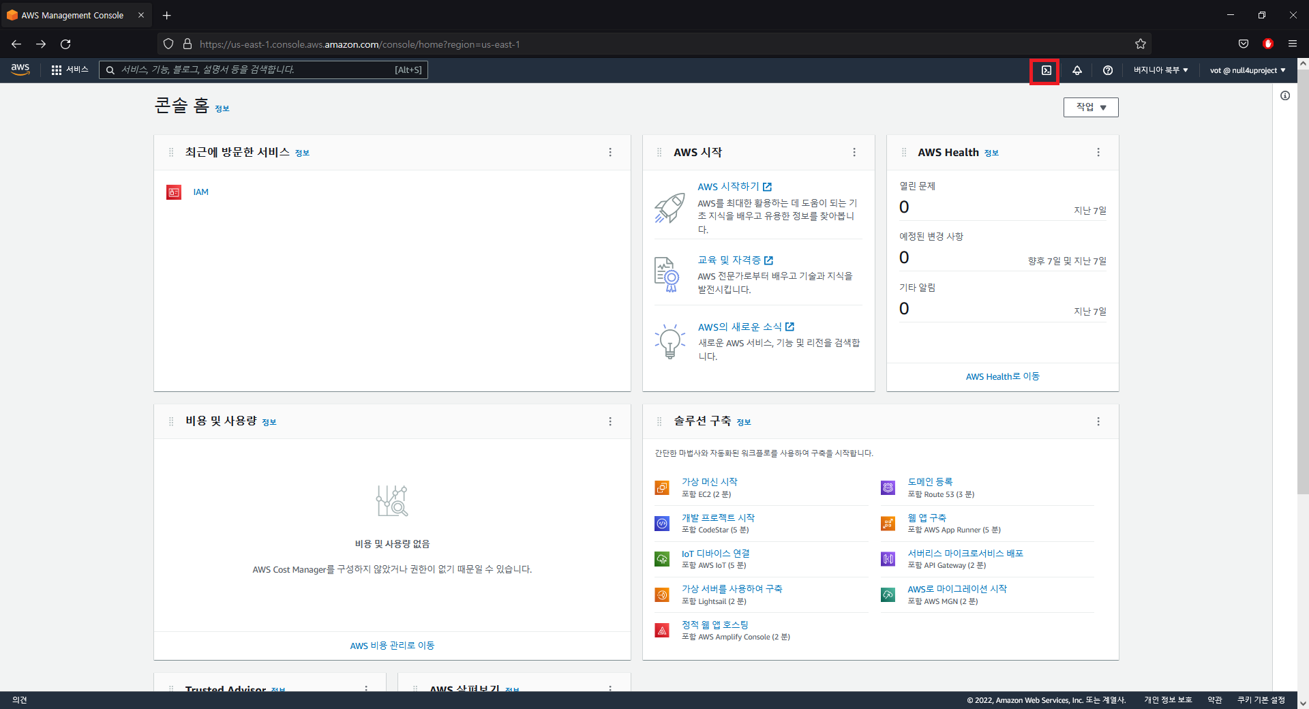Open 쿠키 기본 설정 footer link
Image resolution: width=1309 pixels, height=709 pixels.
1261,700
